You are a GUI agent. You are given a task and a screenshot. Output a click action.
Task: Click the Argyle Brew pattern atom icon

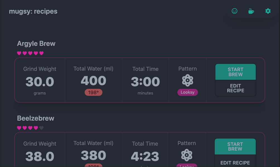point(187,80)
